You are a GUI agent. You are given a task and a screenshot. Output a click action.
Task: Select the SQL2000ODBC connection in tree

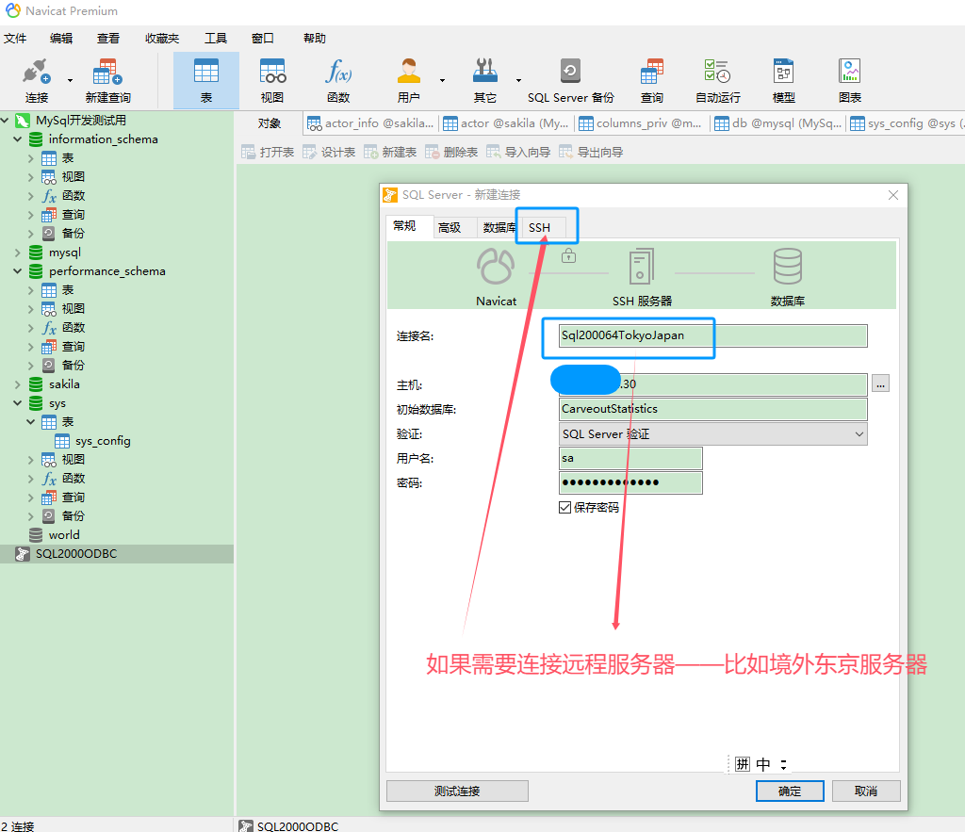point(75,554)
